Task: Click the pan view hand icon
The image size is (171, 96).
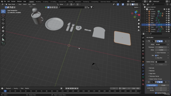Action: (x=139, y=24)
